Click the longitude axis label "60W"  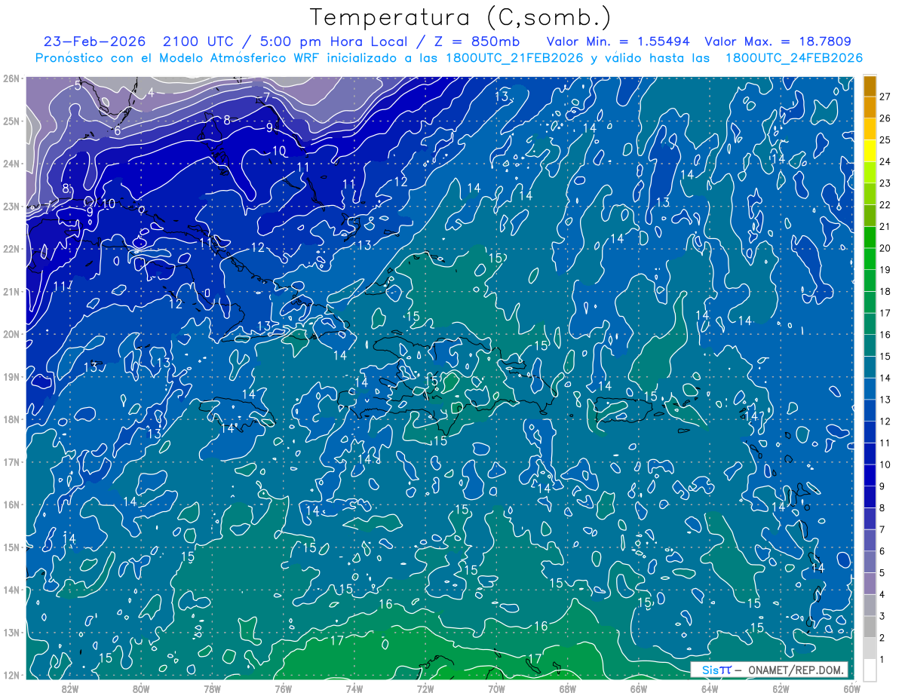[x=851, y=688]
